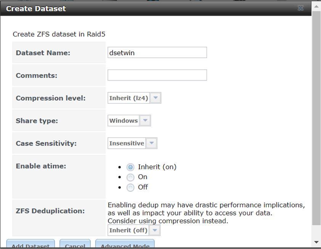The width and height of the screenshot is (321, 249).
Task: Select the Inherit (on) atime radio button
Action: 130,167
